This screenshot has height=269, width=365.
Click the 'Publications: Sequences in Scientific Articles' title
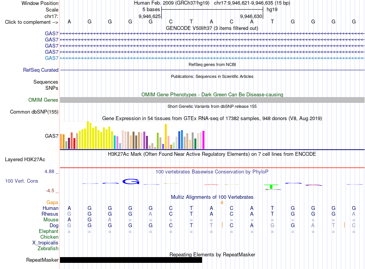click(x=212, y=76)
